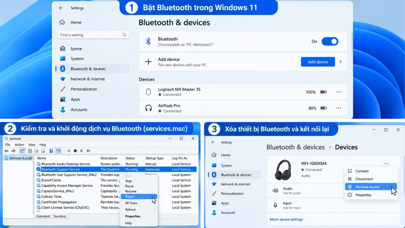Viewport: 405px width, 228px height.
Task: Click the WH-1000XM4 headphones thumbnail
Action: pos(283,169)
